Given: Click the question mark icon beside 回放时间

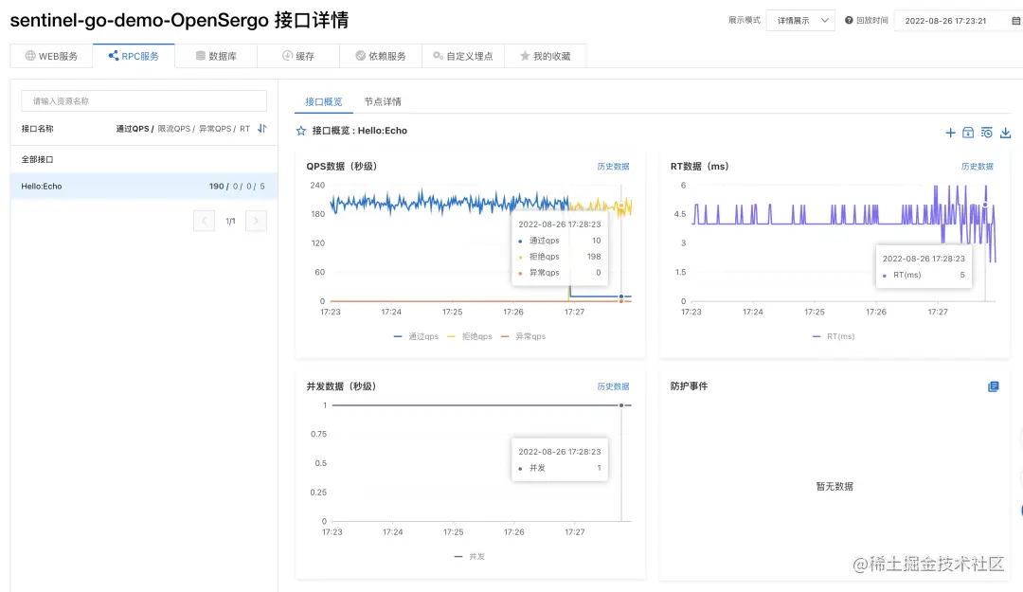Looking at the screenshot, I should (x=849, y=20).
